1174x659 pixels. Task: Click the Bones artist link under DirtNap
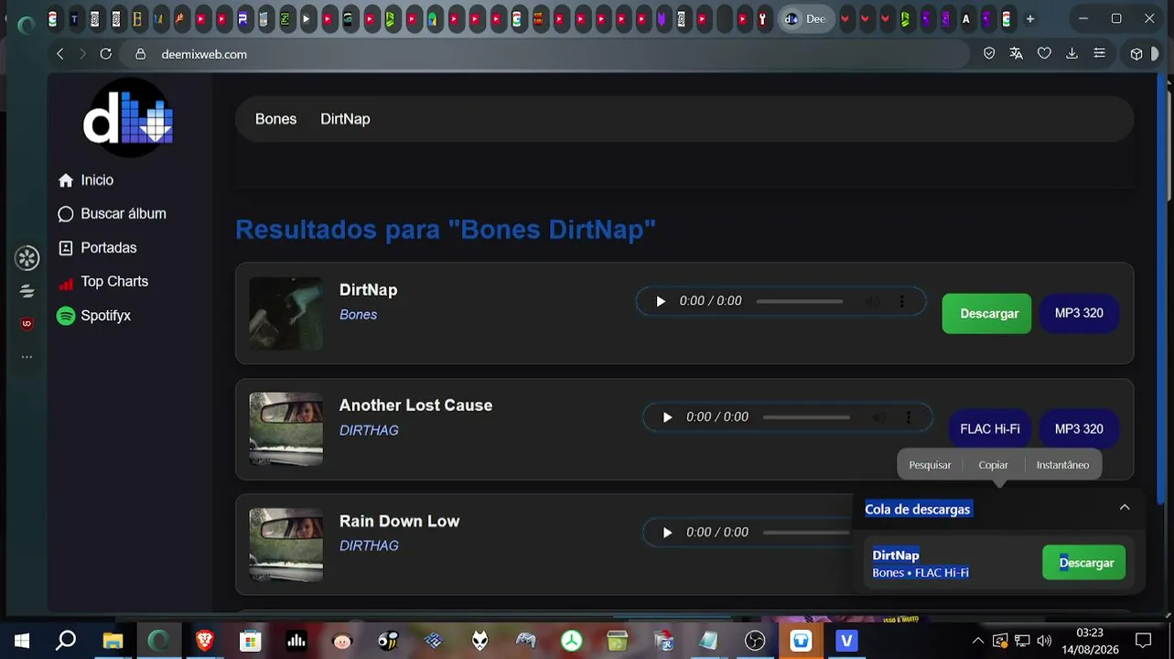358,315
